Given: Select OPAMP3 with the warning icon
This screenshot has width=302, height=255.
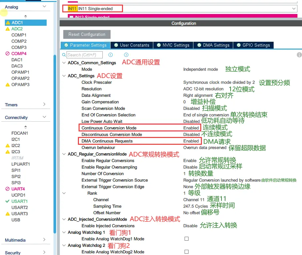Looking at the screenshot, I should tap(20, 84).
